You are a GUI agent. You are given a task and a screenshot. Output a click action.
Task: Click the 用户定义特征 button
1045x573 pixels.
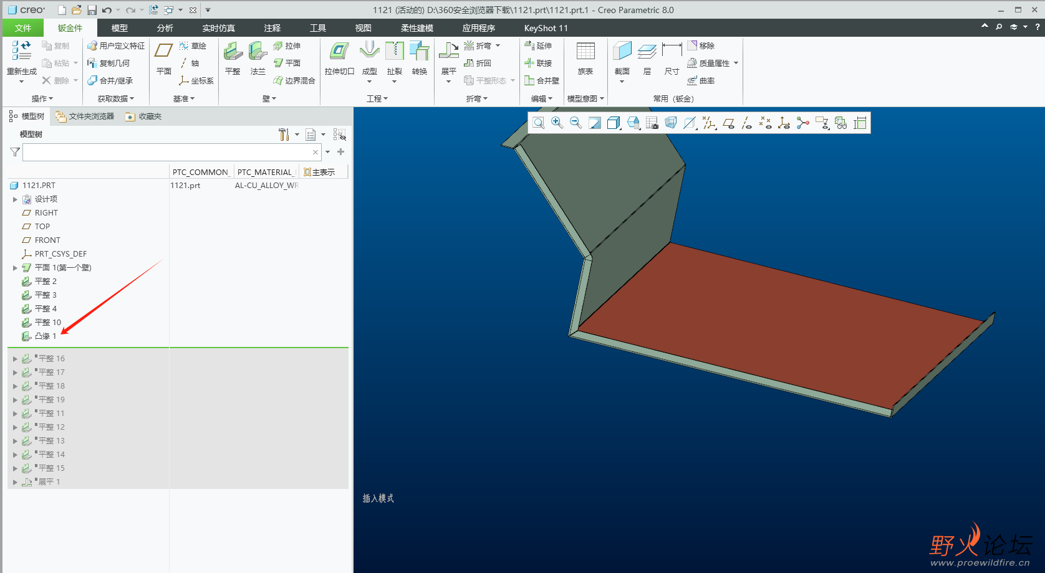point(116,46)
